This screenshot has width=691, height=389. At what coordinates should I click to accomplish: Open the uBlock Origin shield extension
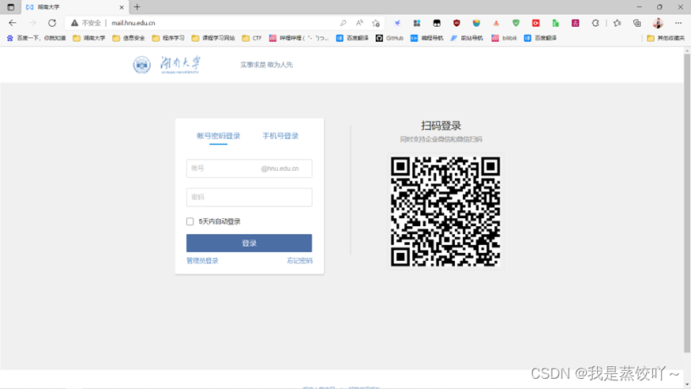pyautogui.click(x=456, y=23)
